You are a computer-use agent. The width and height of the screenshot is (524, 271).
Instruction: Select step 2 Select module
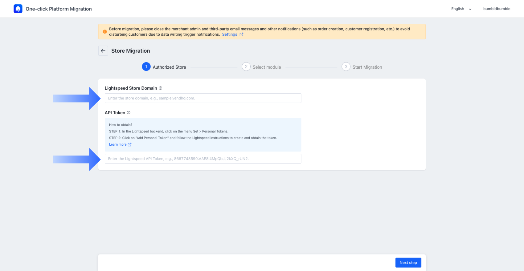[261, 67]
